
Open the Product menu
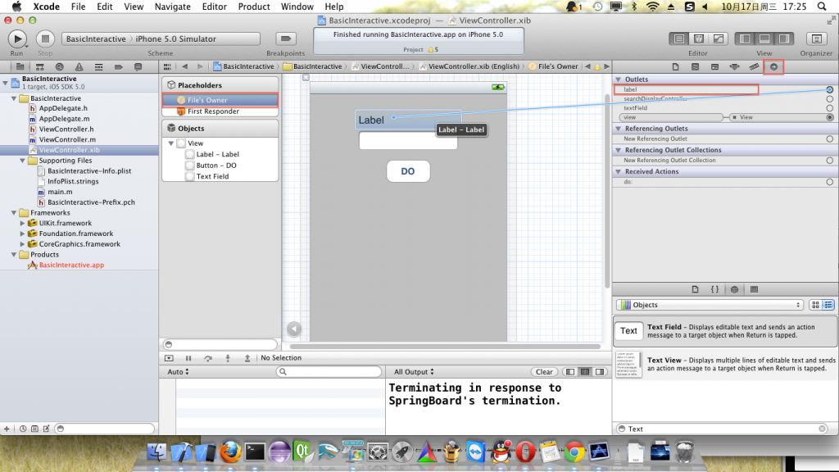point(254,7)
